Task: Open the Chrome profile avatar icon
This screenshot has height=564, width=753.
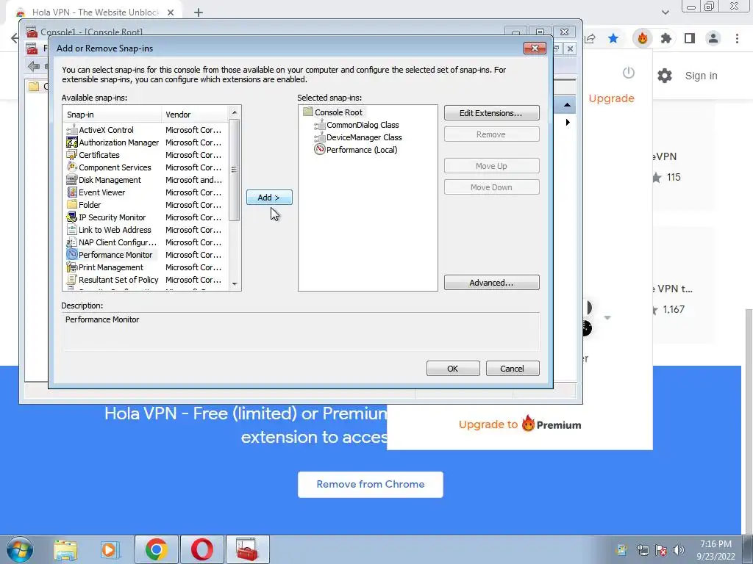Action: point(713,38)
